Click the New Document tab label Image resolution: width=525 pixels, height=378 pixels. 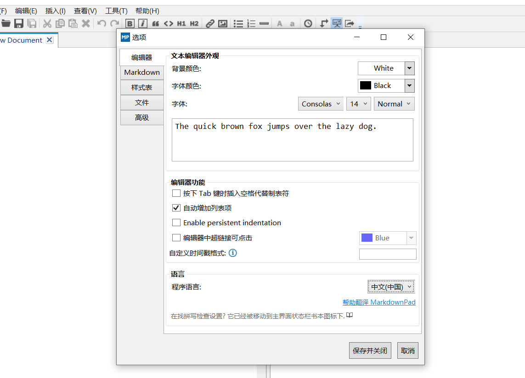point(22,40)
